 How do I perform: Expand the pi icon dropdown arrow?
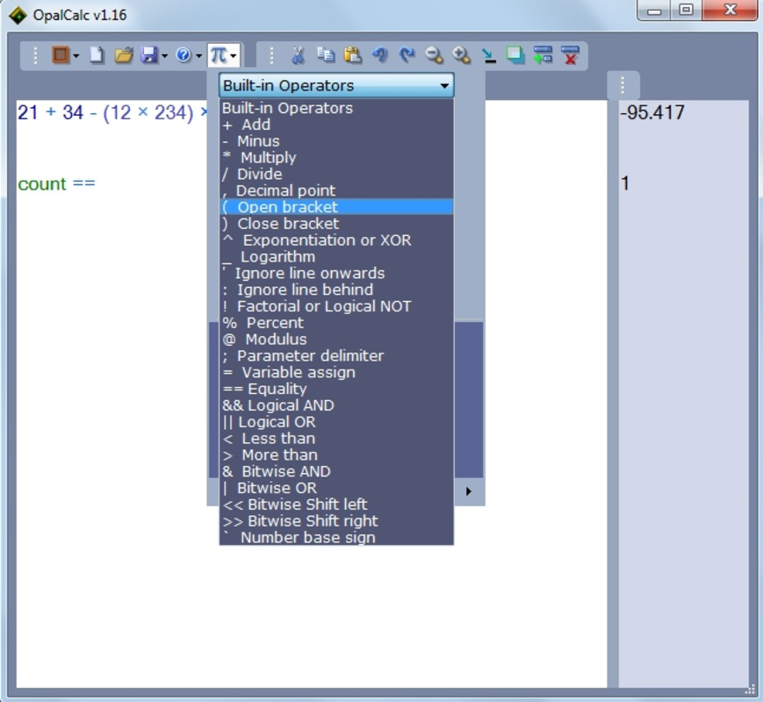[x=234, y=56]
